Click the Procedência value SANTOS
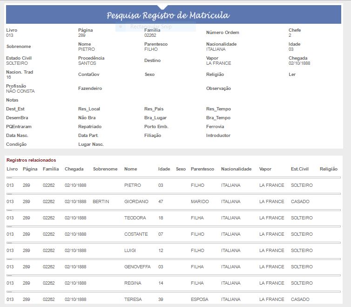The height and width of the screenshot is (307, 351). [87, 63]
